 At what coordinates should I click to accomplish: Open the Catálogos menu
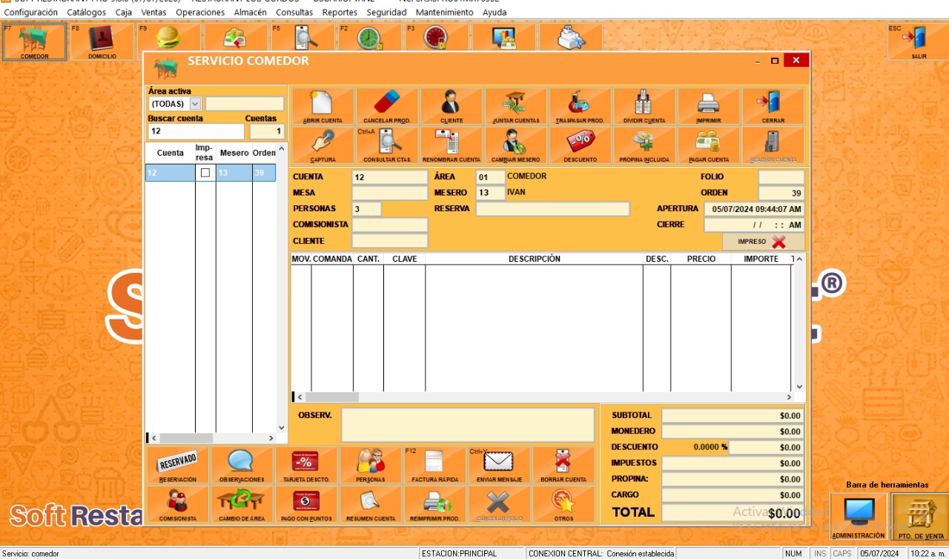tap(87, 13)
